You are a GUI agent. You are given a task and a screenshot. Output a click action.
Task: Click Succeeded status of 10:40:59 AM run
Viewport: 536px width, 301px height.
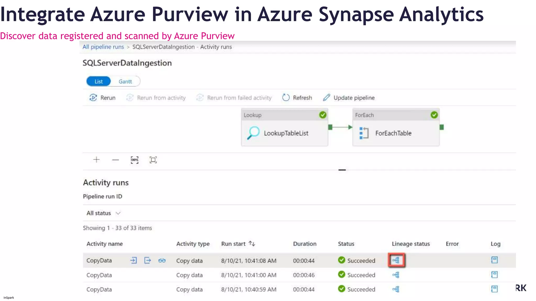coord(356,289)
